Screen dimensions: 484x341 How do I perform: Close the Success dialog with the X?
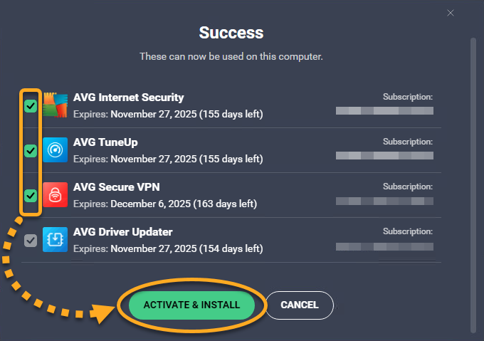point(450,12)
